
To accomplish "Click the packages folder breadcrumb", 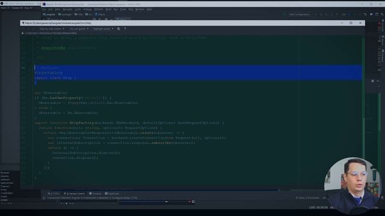I will (x=65, y=14).
